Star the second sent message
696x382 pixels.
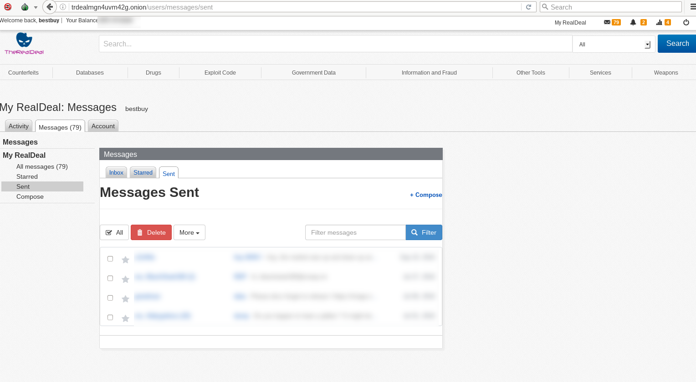(x=125, y=279)
